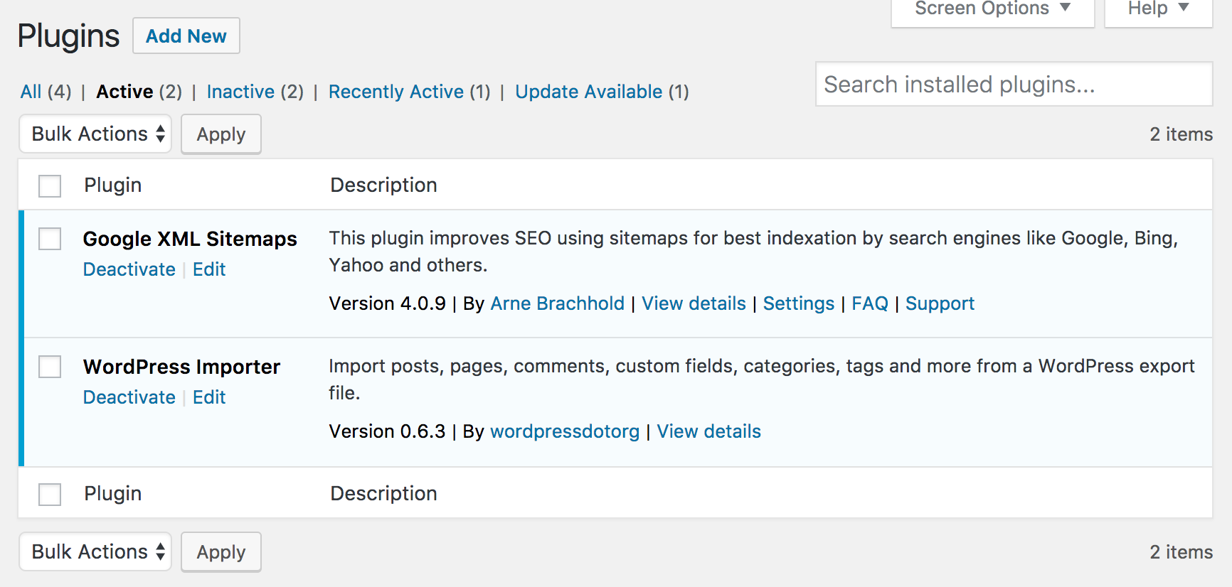Filter by Update Available
Screen dimensions: 1232x587
(589, 92)
